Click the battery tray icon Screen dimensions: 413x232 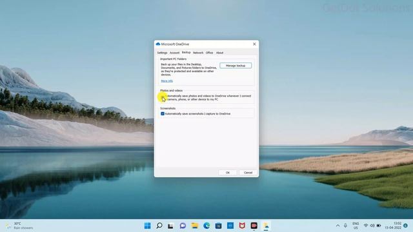point(379,226)
